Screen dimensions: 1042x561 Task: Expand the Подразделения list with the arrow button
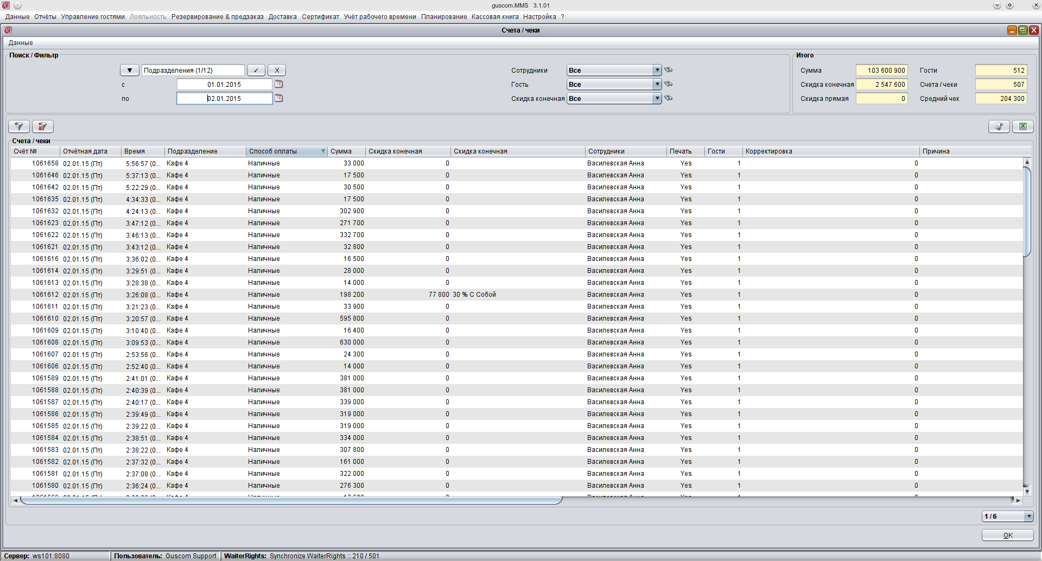point(129,70)
